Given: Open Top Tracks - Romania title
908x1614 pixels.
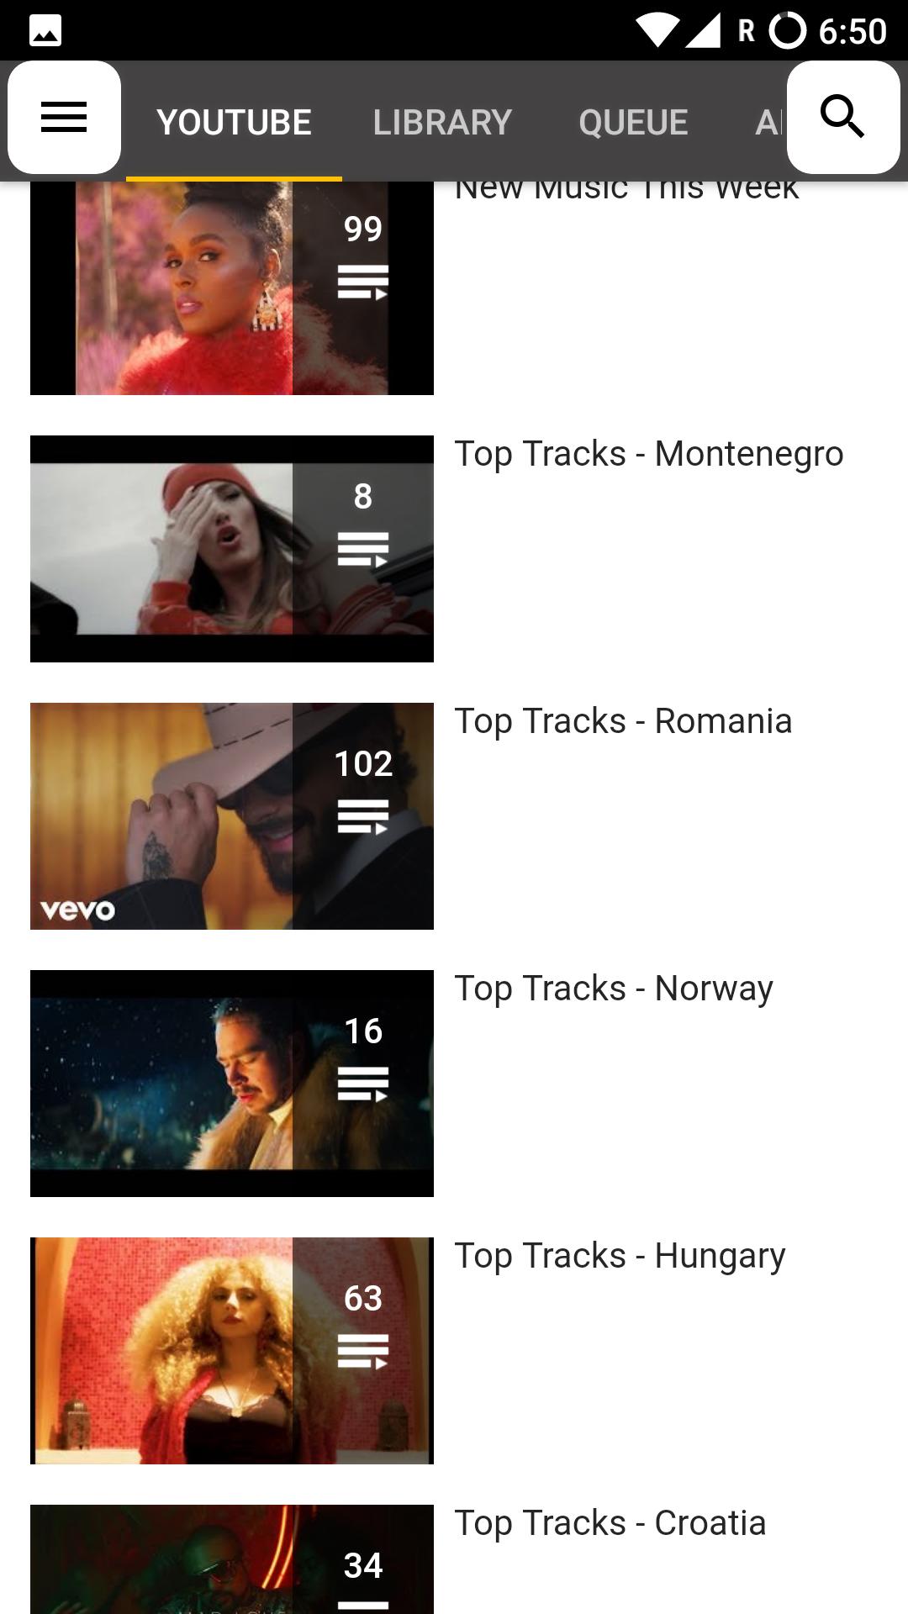Looking at the screenshot, I should click(623, 721).
